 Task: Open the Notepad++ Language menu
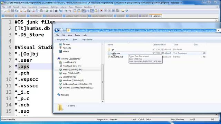point(44,7)
